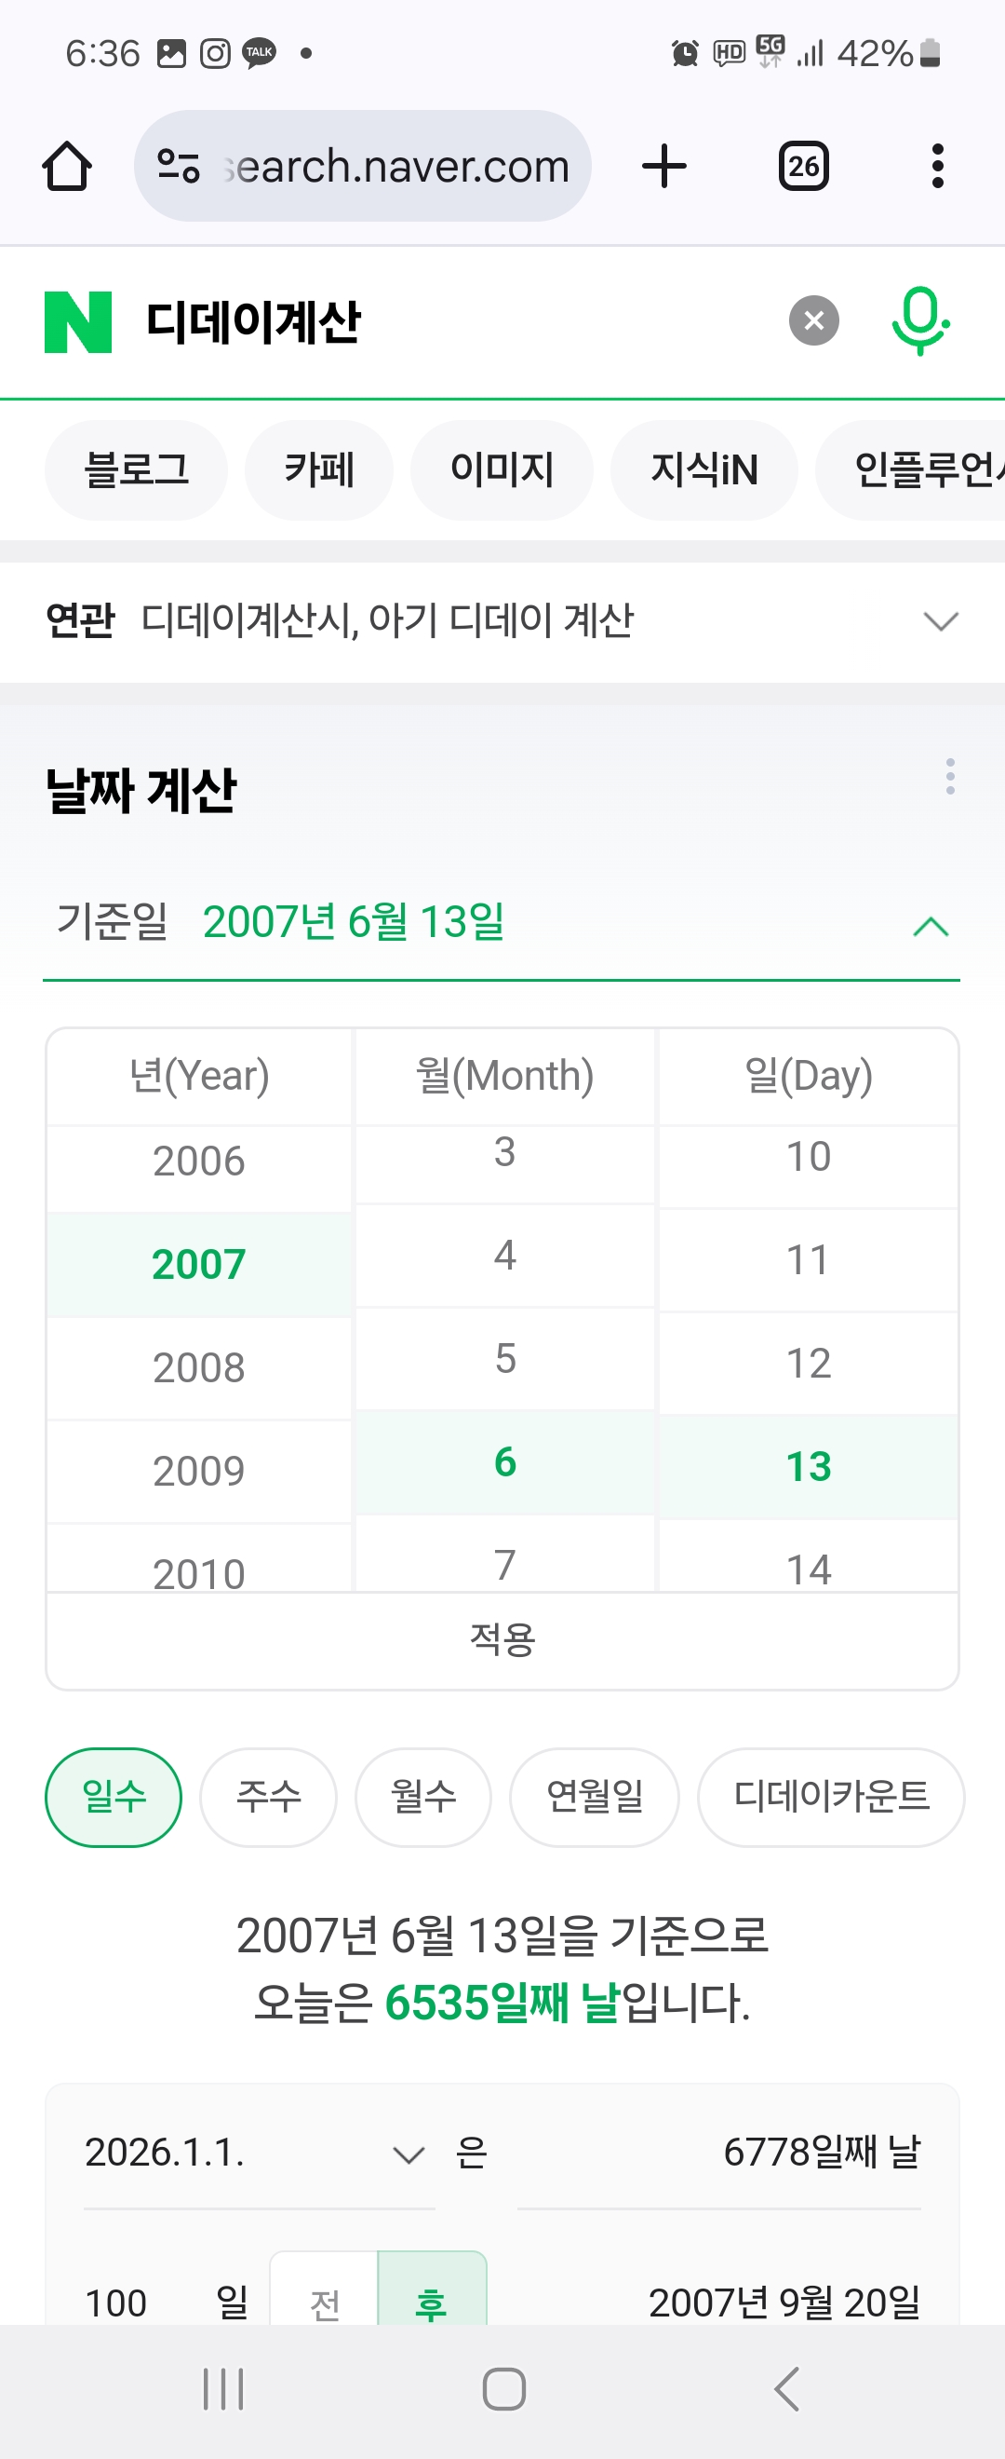Tap the green Naver N logo
Screen dimensions: 1005x2459
pos(78,321)
